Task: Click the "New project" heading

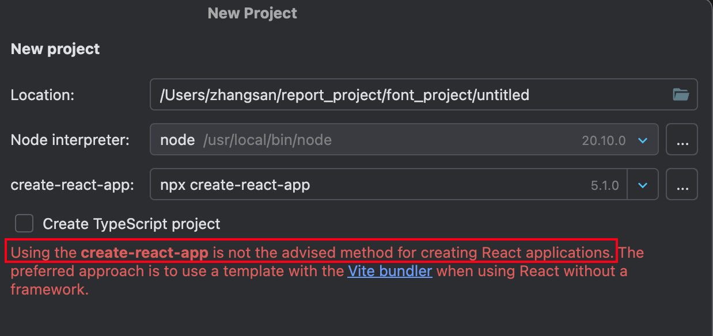Action: pos(55,49)
